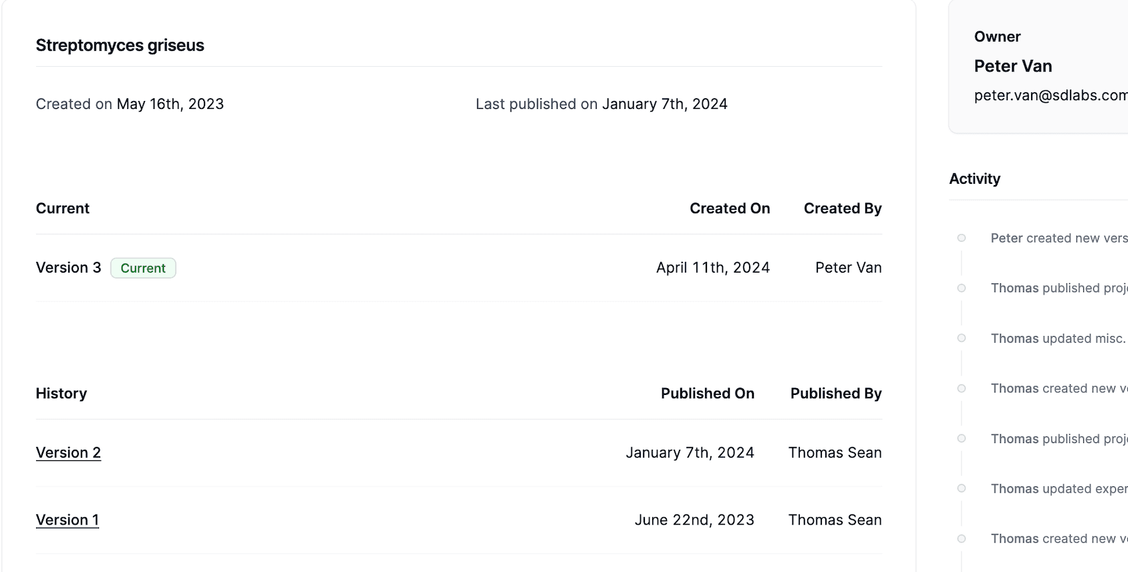This screenshot has width=1128, height=572.
Task: Click the Published By column header
Action: tap(836, 394)
